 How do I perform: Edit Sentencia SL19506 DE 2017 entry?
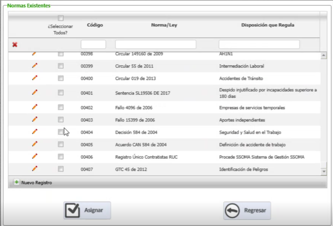tap(34, 92)
